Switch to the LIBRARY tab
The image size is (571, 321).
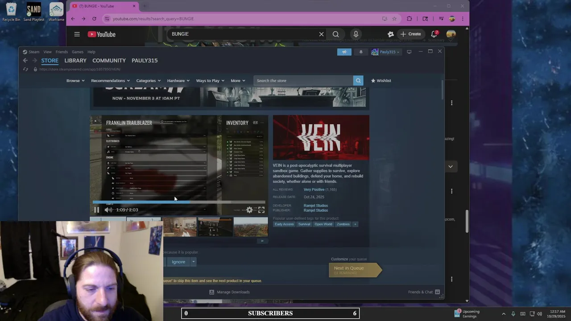coord(75,60)
